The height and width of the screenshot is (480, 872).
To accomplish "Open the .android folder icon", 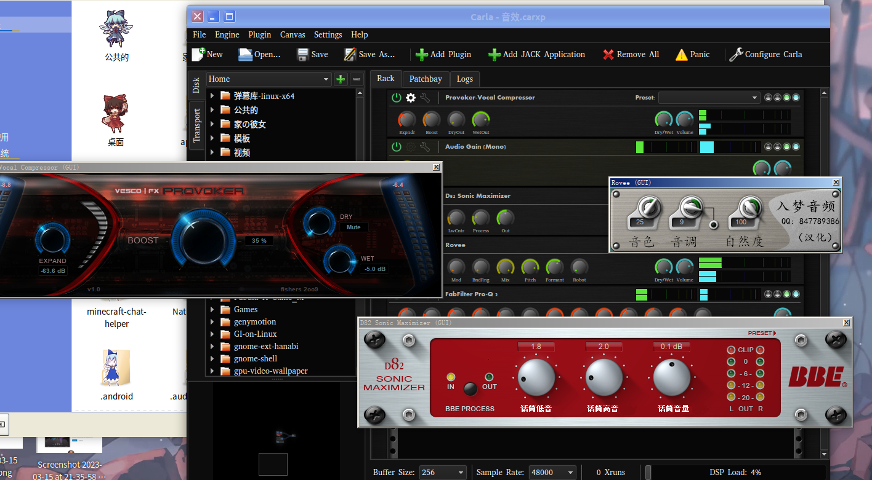I will pos(116,368).
